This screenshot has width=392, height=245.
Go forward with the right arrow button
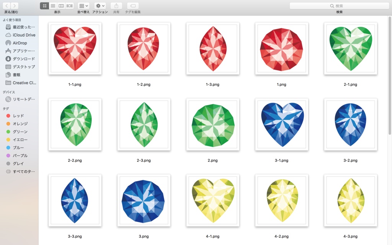pyautogui.click(x=15, y=5)
